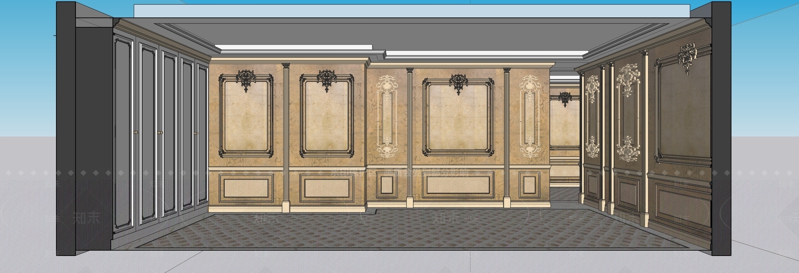The width and height of the screenshot is (799, 273).
Task: Select the wide lower panel beneath the center frame
Action: [x=458, y=184]
